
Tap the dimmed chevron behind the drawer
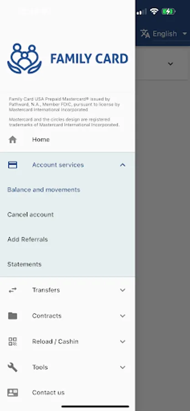click(x=170, y=63)
